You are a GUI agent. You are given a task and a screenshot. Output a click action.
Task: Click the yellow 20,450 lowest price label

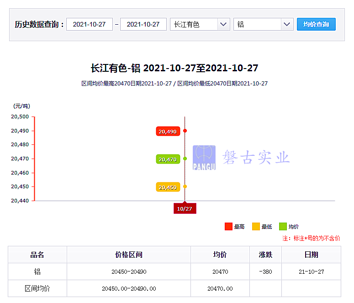(x=168, y=187)
